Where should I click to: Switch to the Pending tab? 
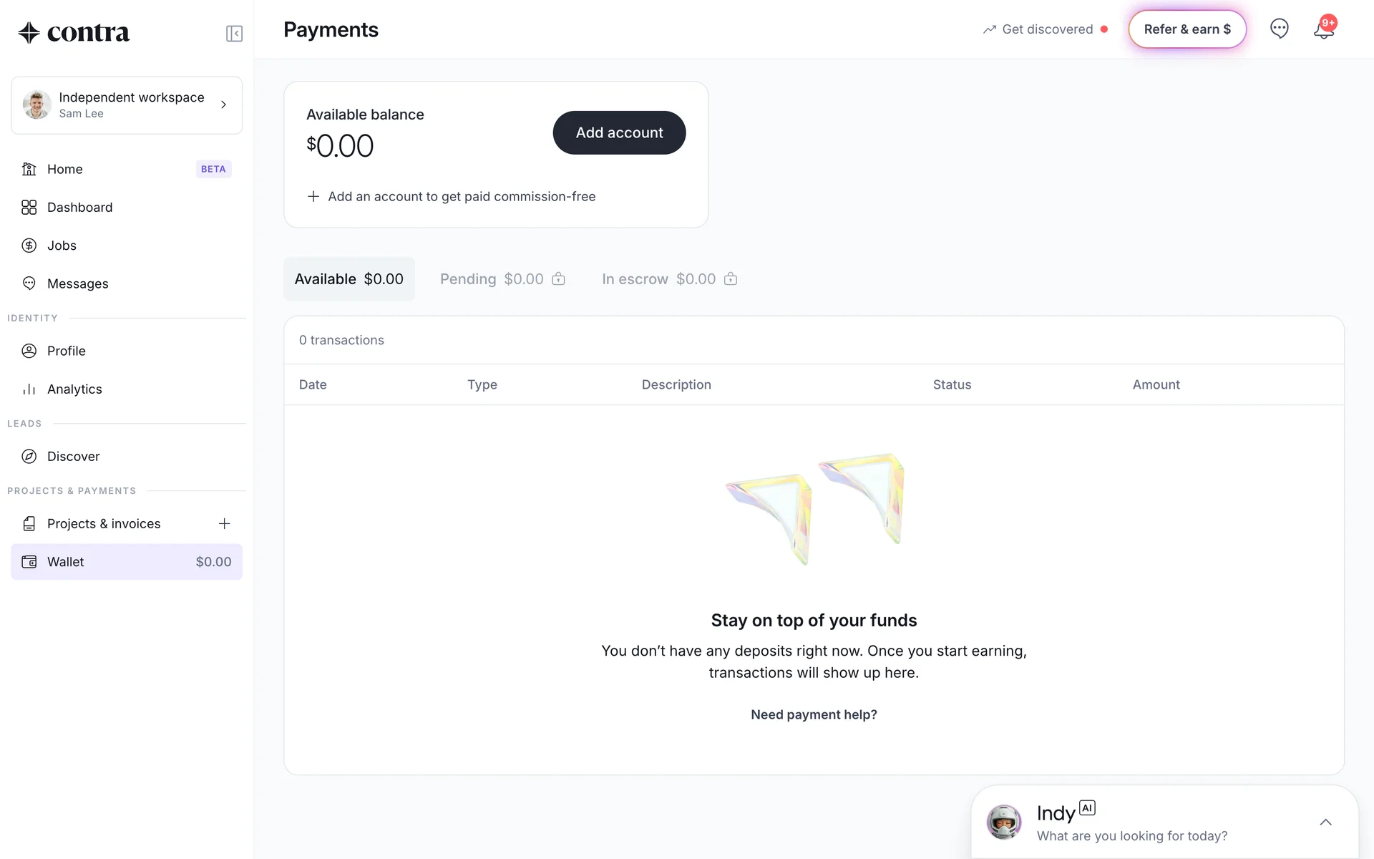tap(502, 279)
